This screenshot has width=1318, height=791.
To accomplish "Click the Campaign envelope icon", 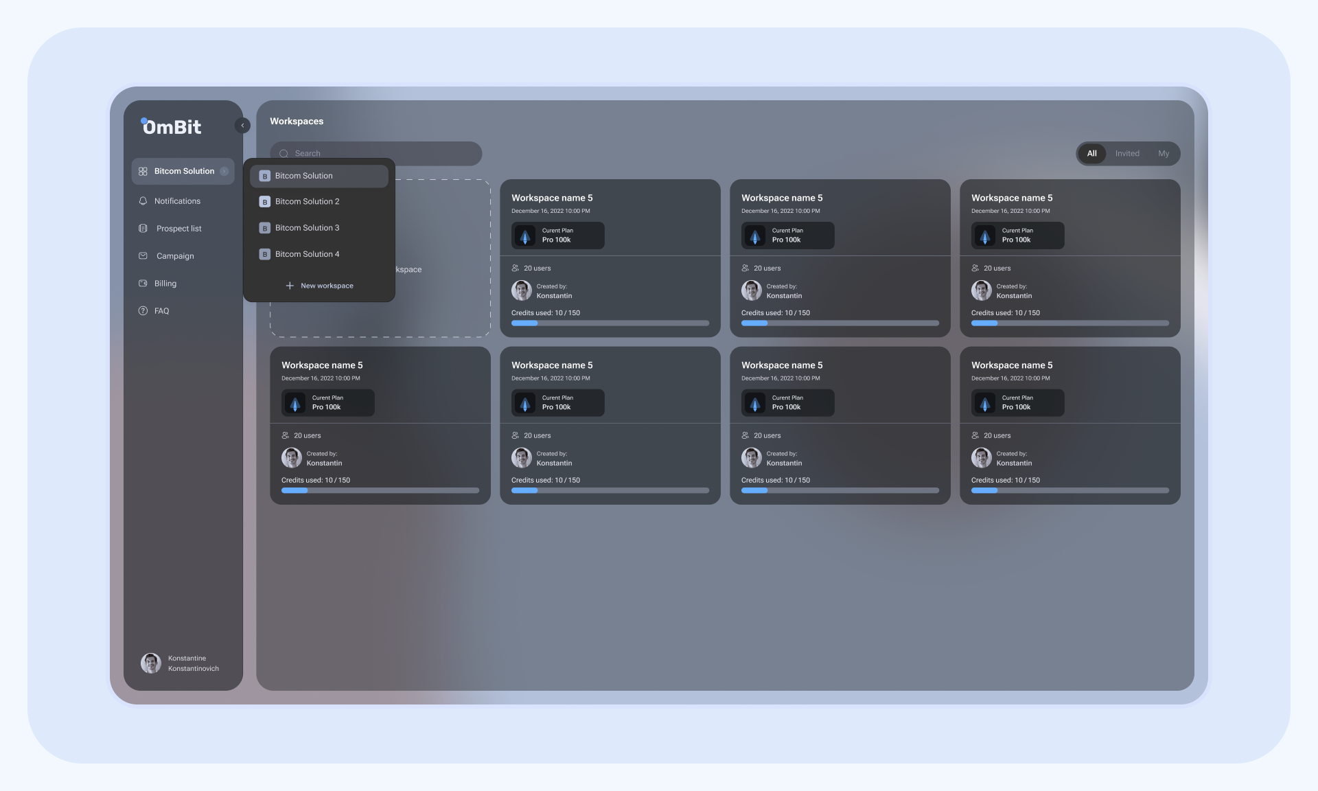I will 143,256.
